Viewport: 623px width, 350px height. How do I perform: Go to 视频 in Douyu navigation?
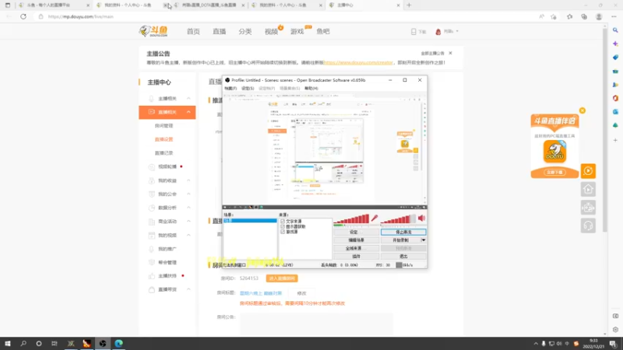pos(271,31)
